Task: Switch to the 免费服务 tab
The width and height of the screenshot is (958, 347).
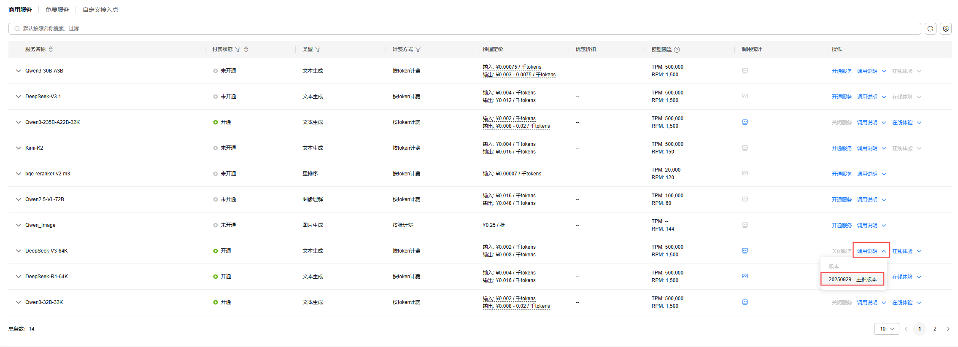Action: point(57,10)
